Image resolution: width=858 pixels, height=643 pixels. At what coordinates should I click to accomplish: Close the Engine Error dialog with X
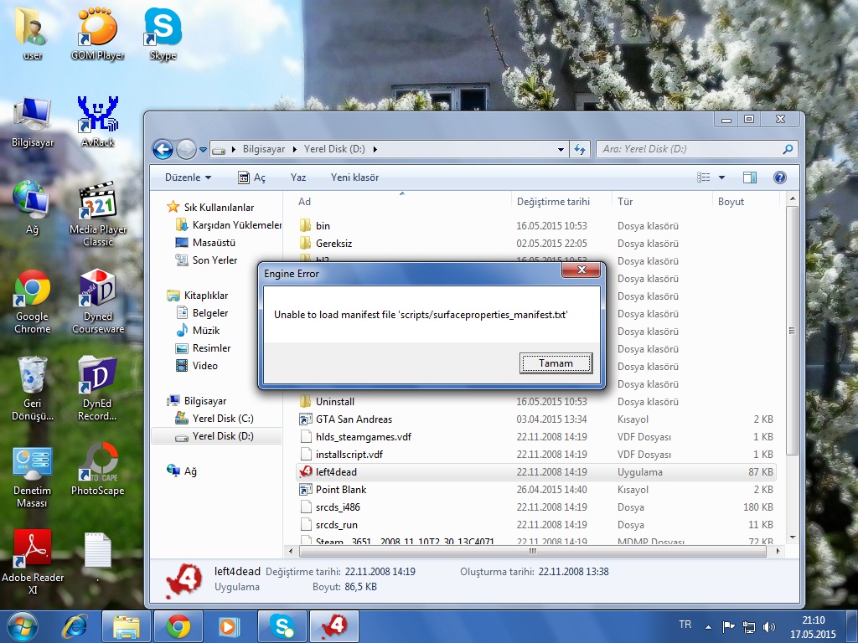[581, 270]
